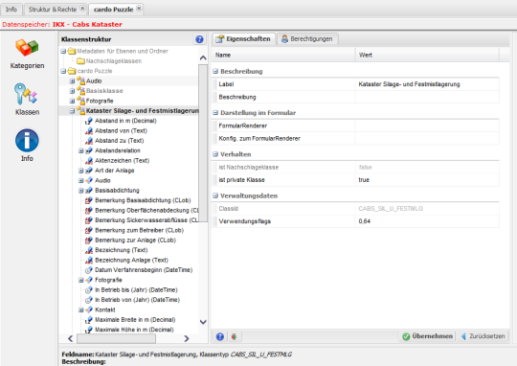Image resolution: width=517 pixels, height=366 pixels.
Task: Expand the Art der Anlage node
Action: 80,171
